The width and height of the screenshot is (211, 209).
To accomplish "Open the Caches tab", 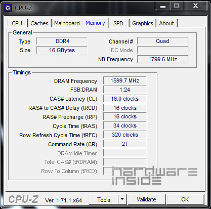I will pyautogui.click(x=39, y=23).
